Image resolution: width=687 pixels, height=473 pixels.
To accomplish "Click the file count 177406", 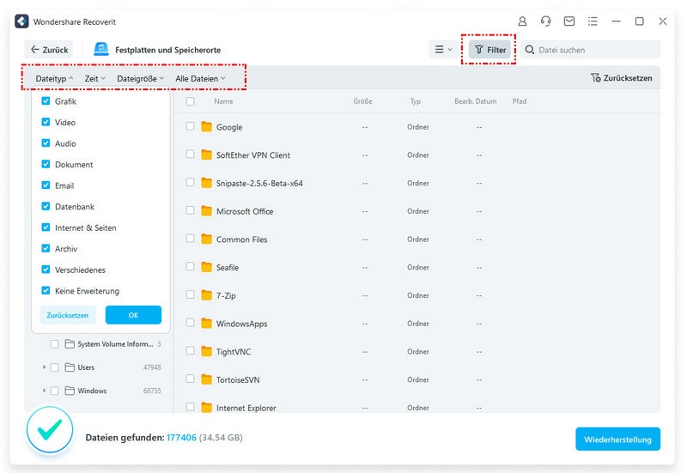I will 181,437.
